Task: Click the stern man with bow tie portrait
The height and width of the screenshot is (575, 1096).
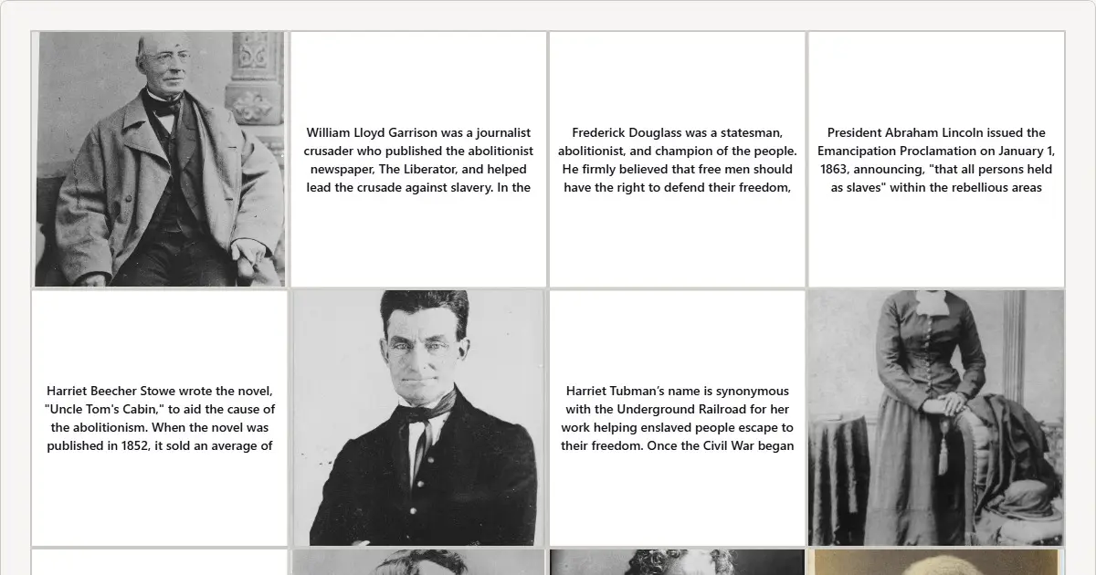Action: [x=418, y=418]
